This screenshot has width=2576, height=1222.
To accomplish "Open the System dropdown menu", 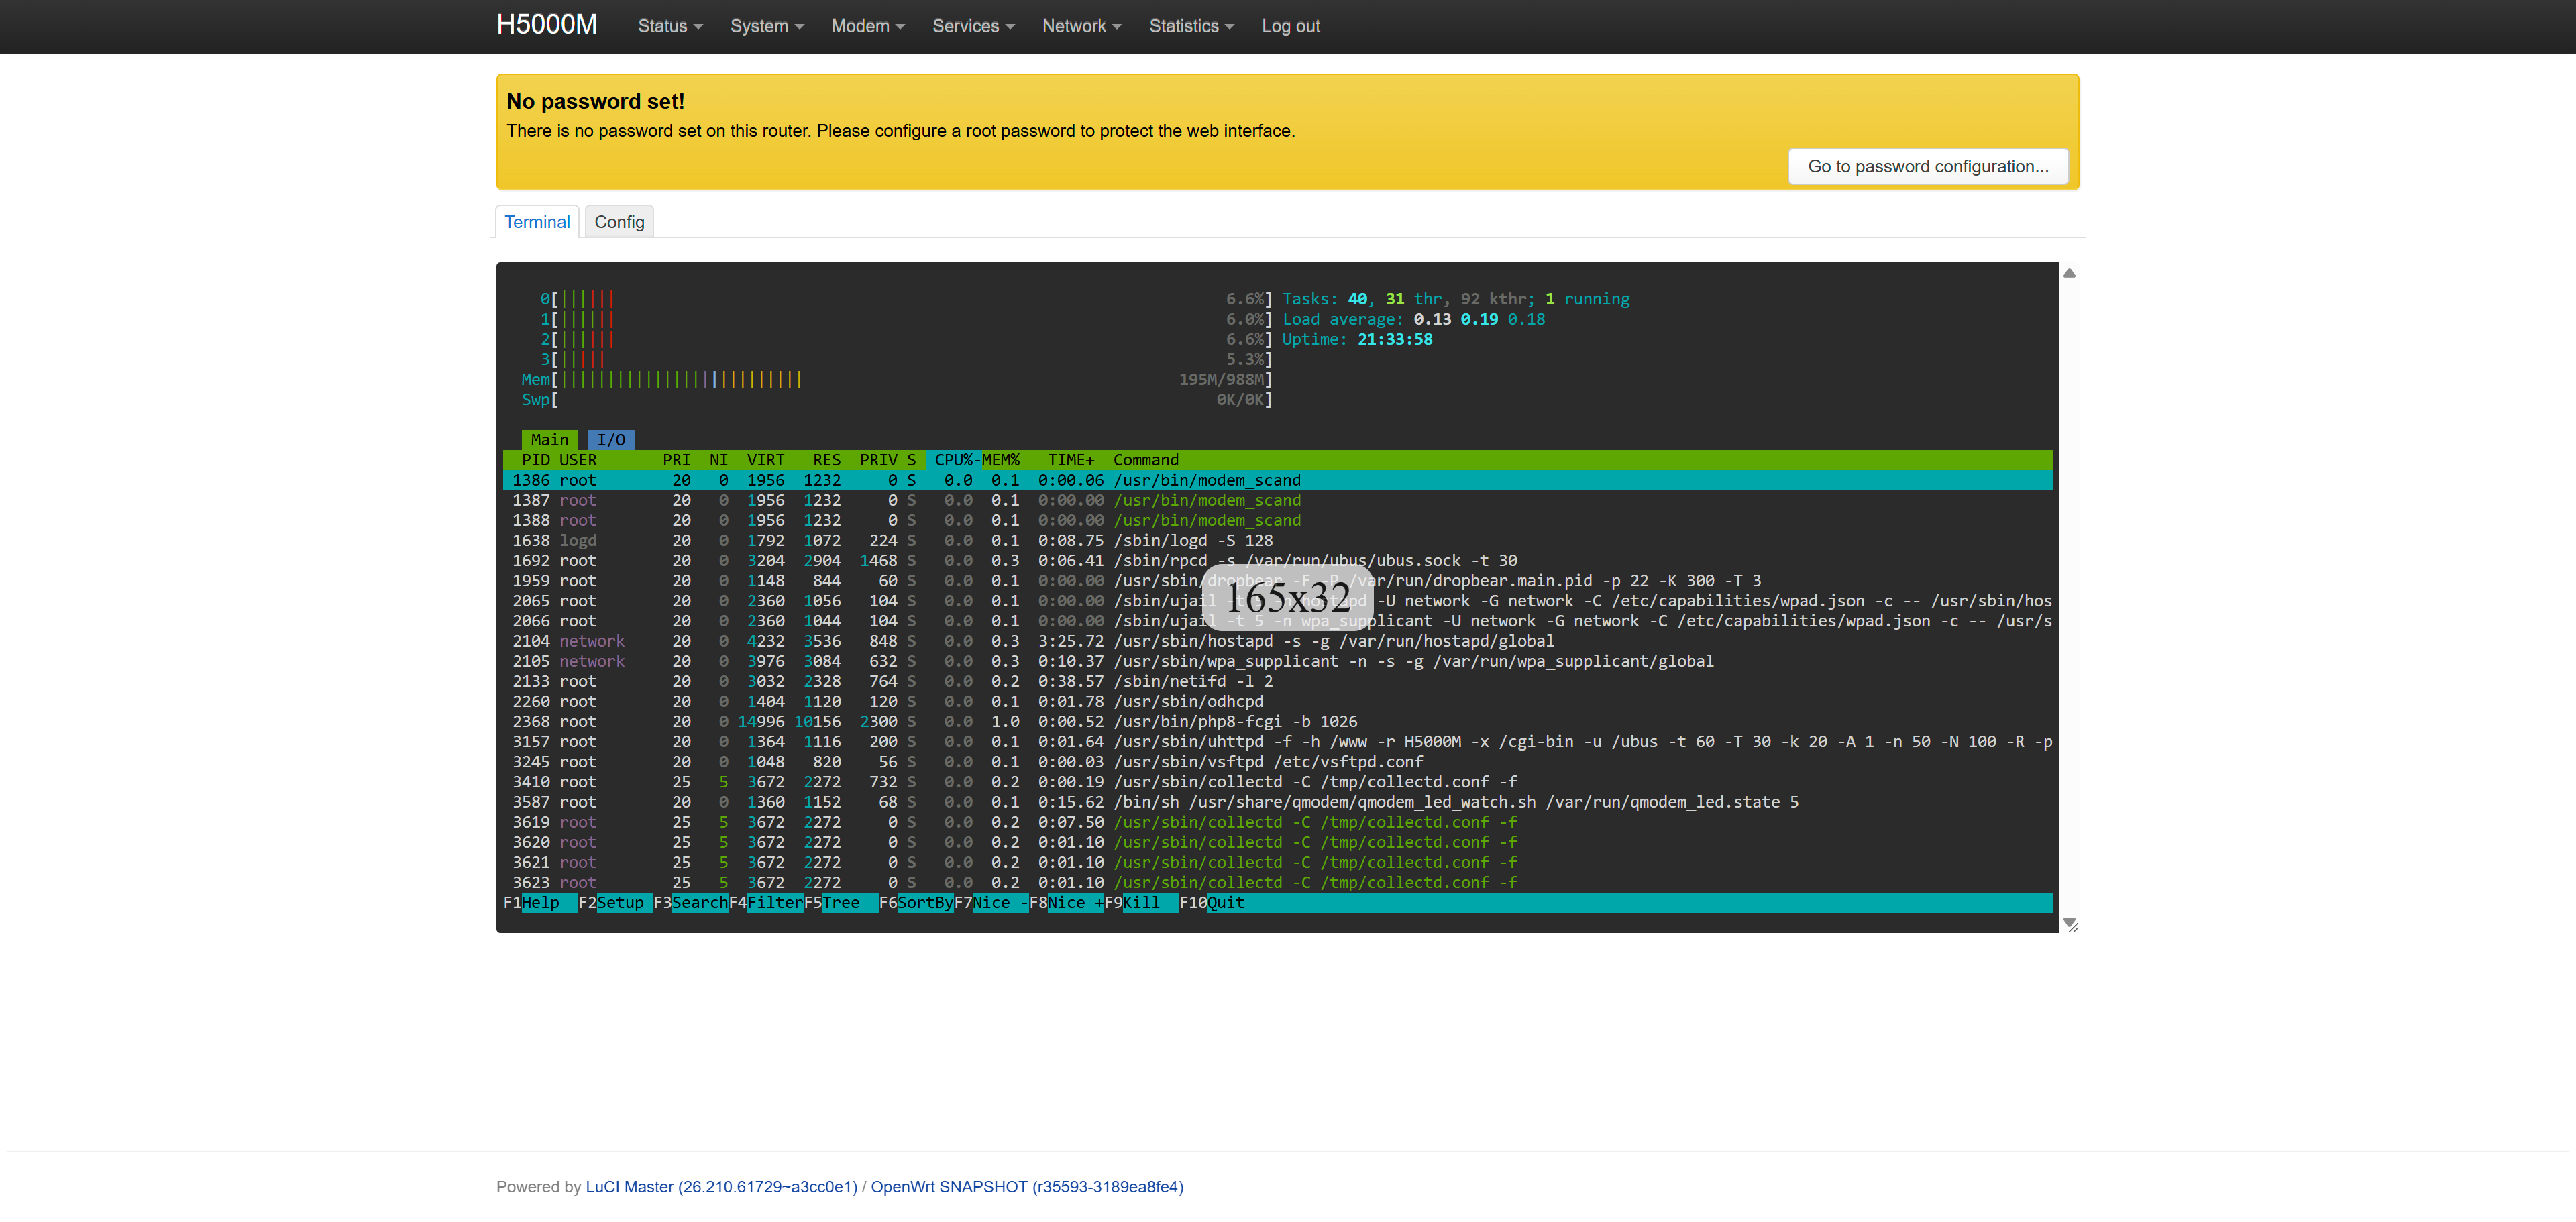I will (766, 26).
